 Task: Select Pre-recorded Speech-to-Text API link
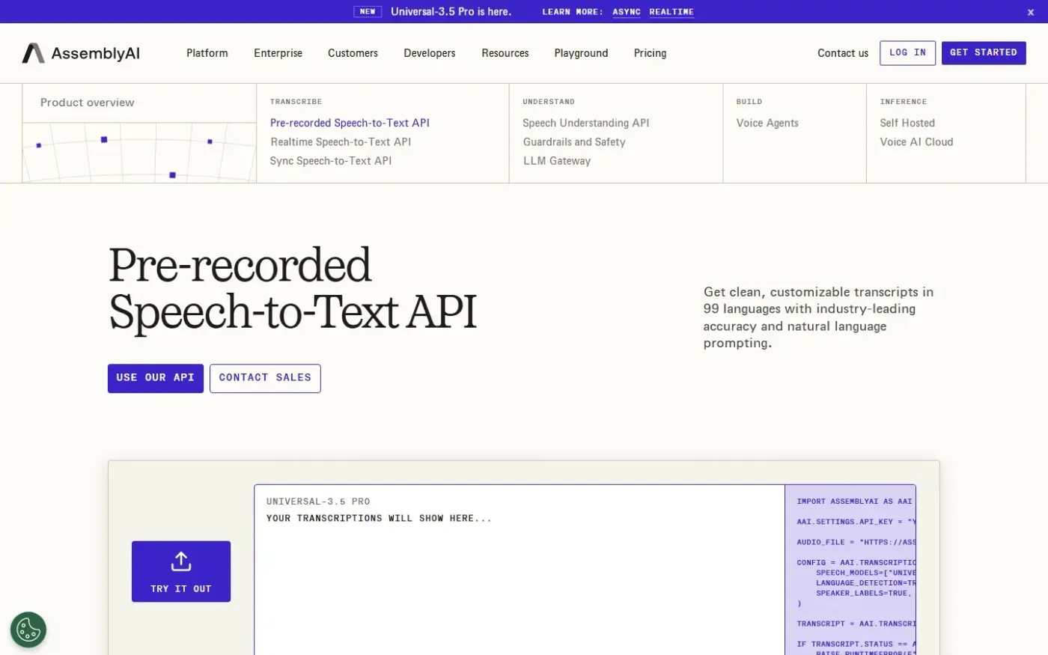point(350,123)
